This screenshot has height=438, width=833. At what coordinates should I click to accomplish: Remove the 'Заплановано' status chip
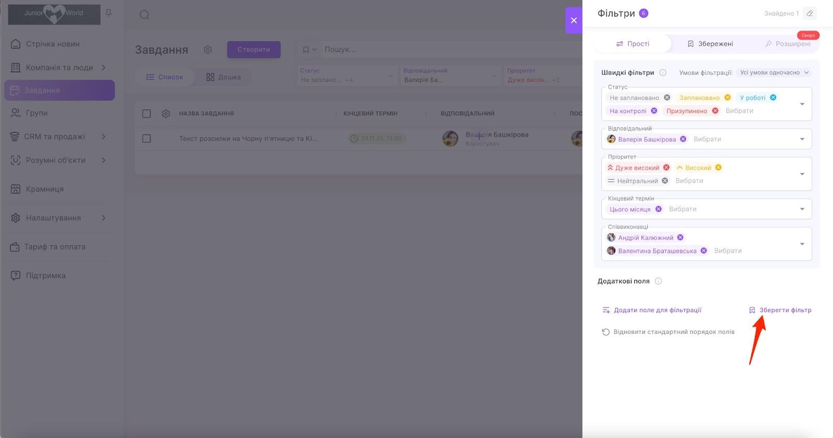tap(727, 97)
